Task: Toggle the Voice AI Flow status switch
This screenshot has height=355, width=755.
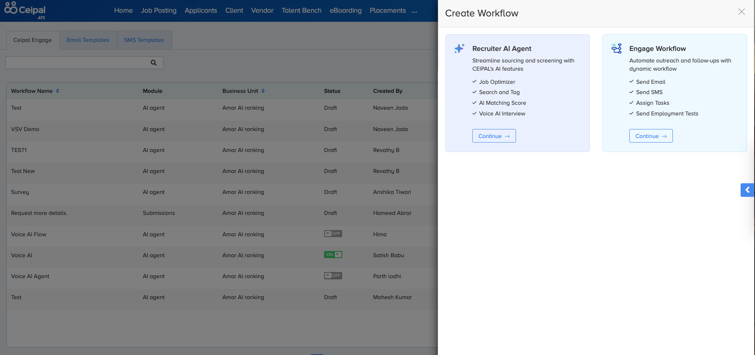Action: click(333, 234)
